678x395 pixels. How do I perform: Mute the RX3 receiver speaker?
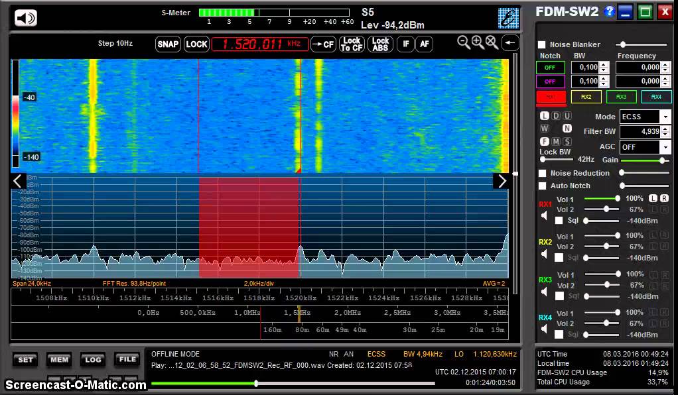(545, 292)
